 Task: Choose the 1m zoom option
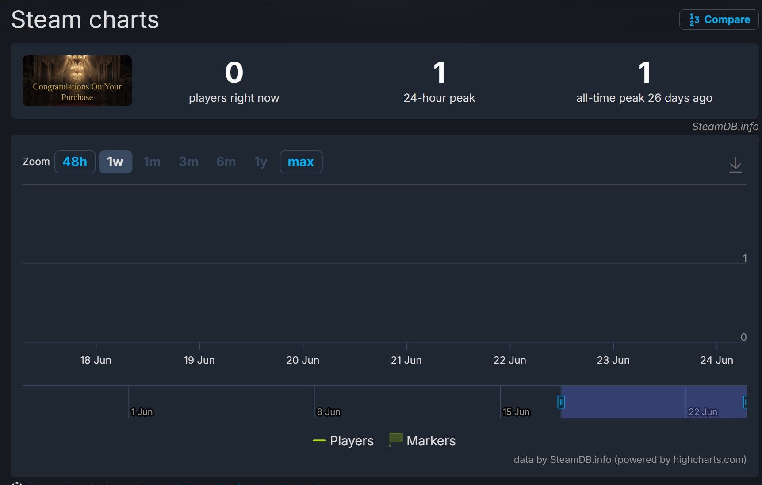pos(152,162)
